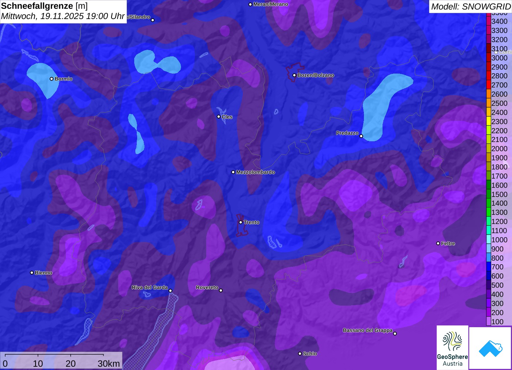Pick the 2500 orange legend swatch
Viewport: 512px width, 370px height.
coord(489,103)
